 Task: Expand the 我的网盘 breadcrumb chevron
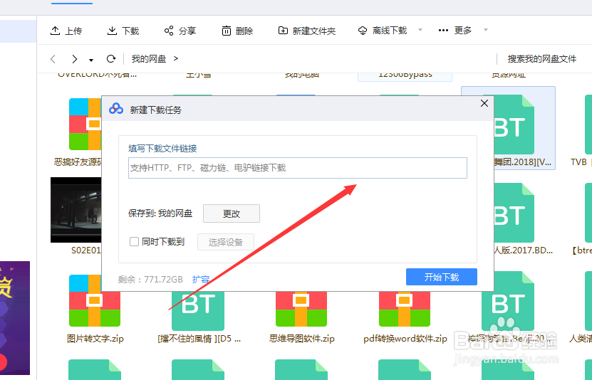pos(176,58)
